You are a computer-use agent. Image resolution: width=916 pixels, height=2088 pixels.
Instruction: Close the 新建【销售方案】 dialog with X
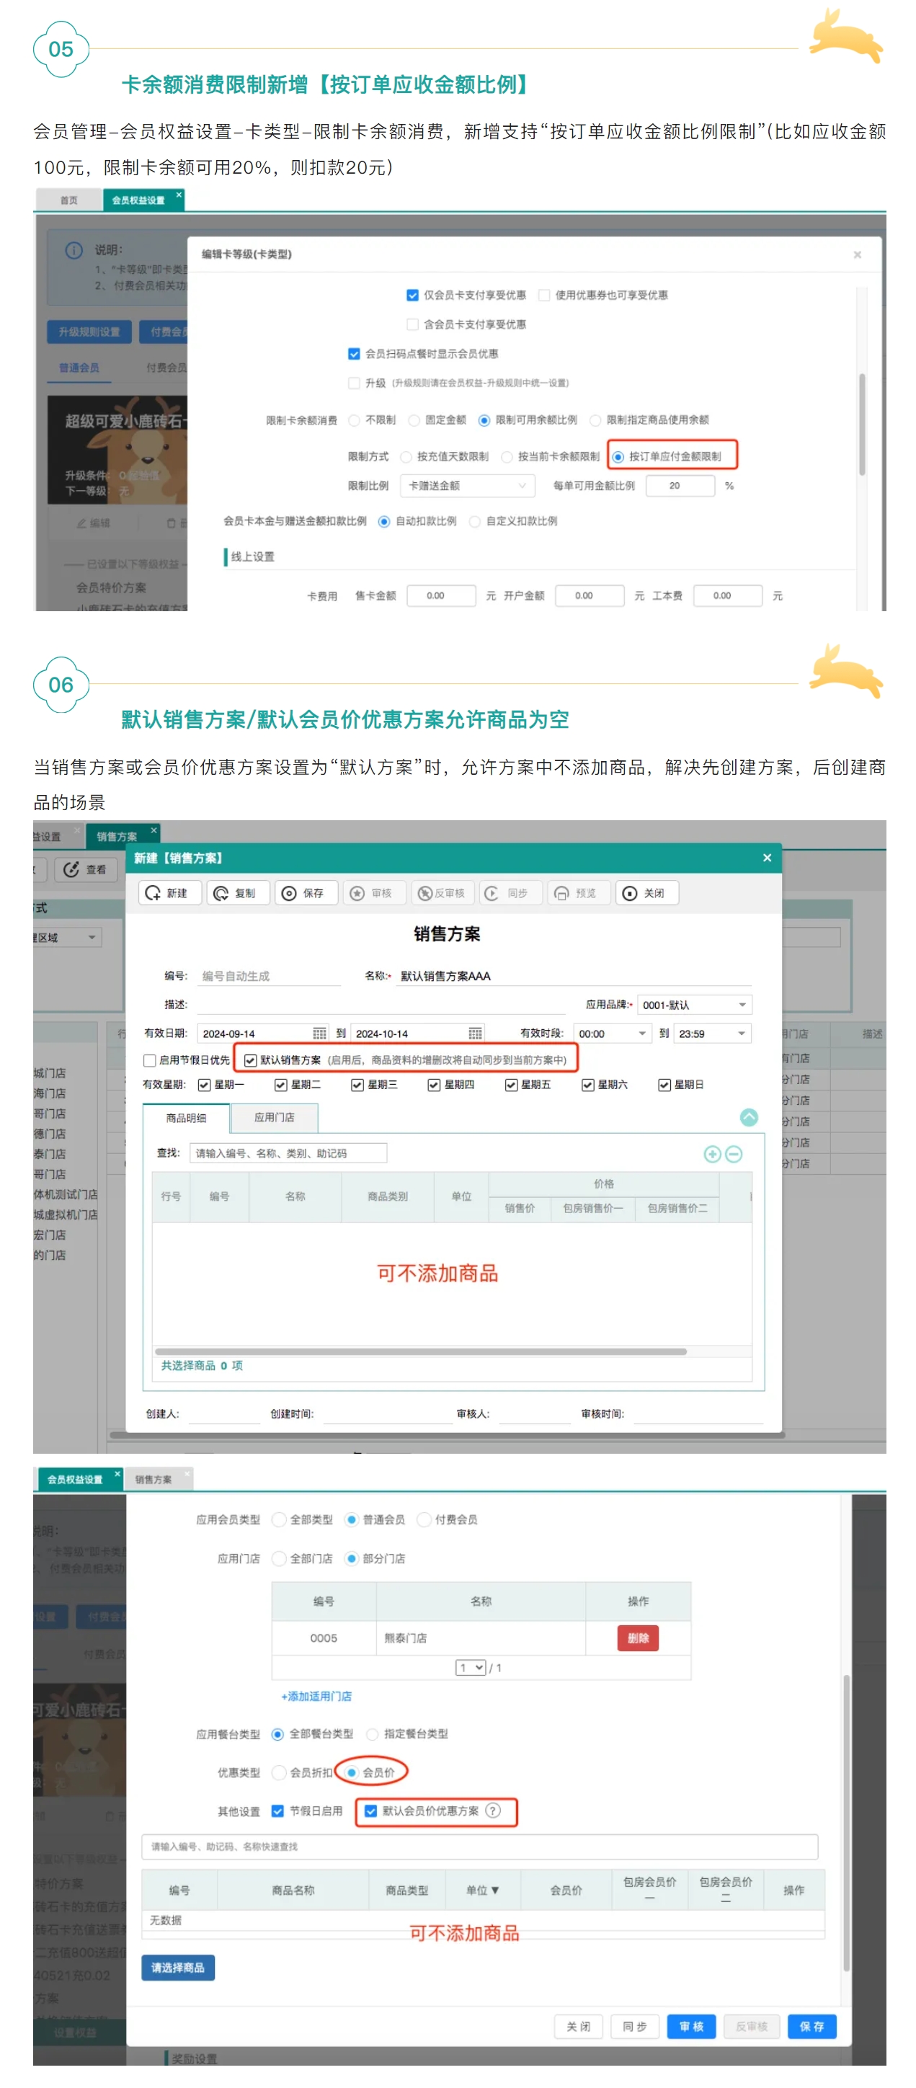tap(767, 858)
